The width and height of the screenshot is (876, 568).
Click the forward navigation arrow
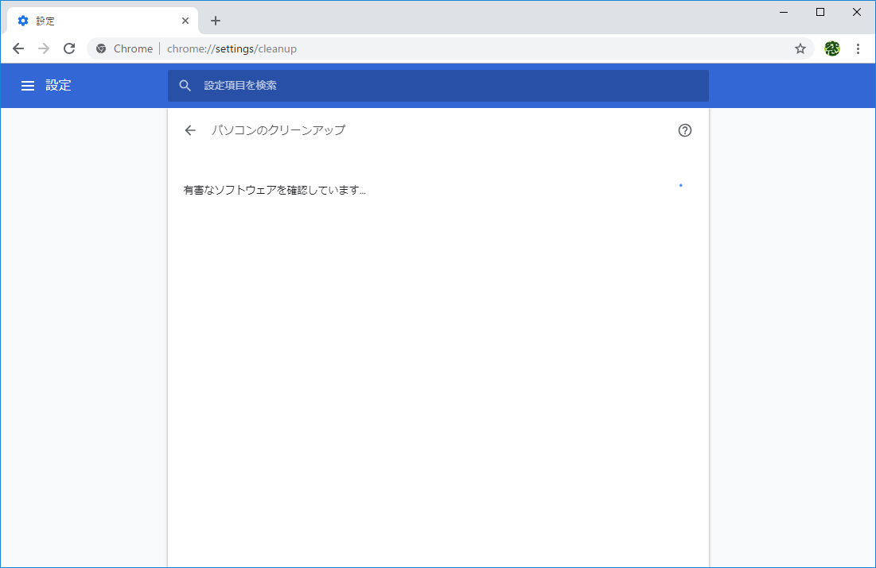click(x=43, y=48)
